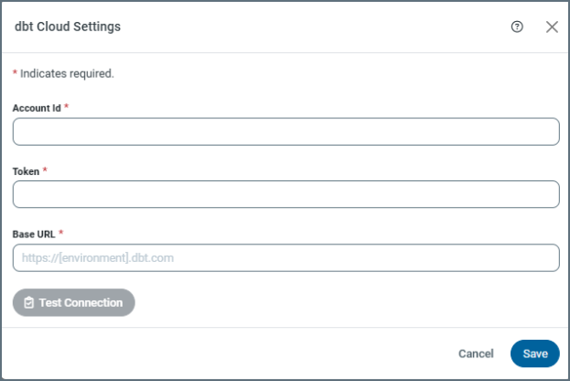Screen dimensions: 570x381
Task: Click the red asterisk before 'Indicates required'
Action: (15, 73)
